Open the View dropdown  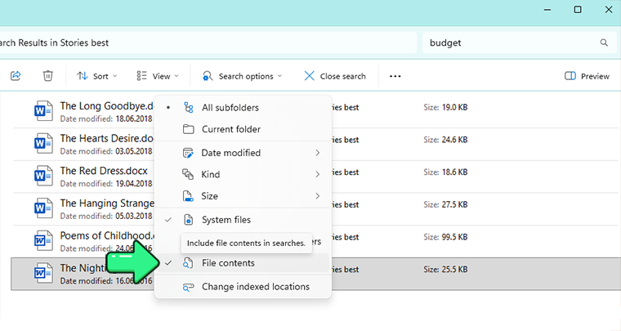[x=157, y=76]
